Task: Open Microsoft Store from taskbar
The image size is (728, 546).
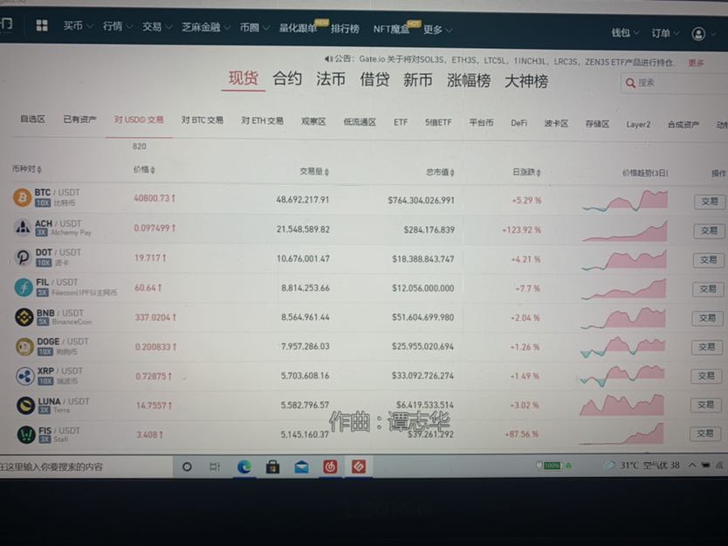Action: click(273, 467)
